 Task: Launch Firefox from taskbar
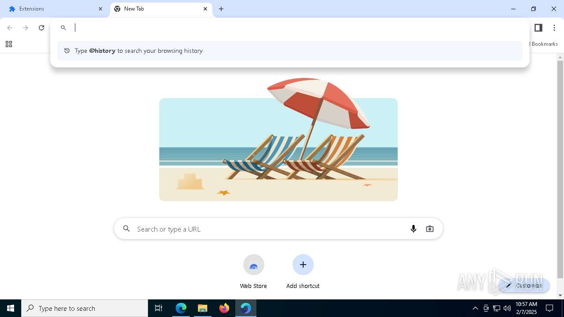click(224, 308)
